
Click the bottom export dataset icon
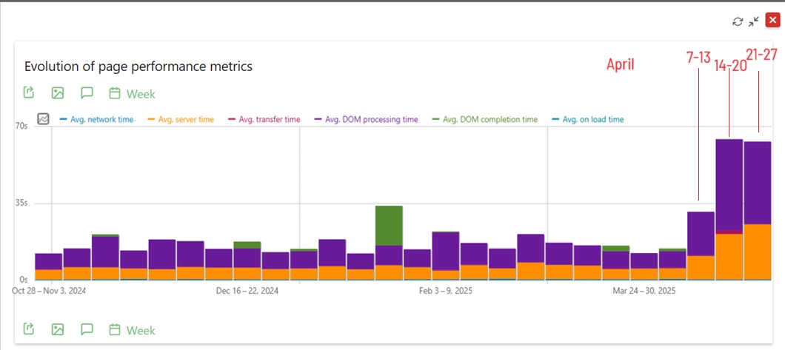pos(29,329)
